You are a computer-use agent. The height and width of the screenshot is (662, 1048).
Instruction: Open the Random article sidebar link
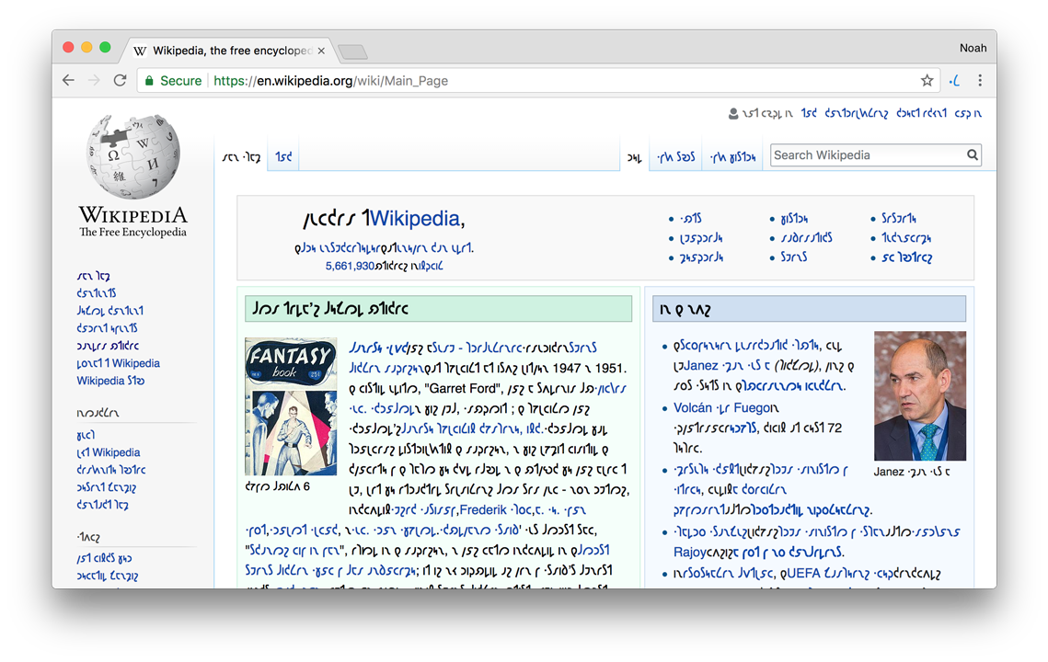[x=108, y=346]
